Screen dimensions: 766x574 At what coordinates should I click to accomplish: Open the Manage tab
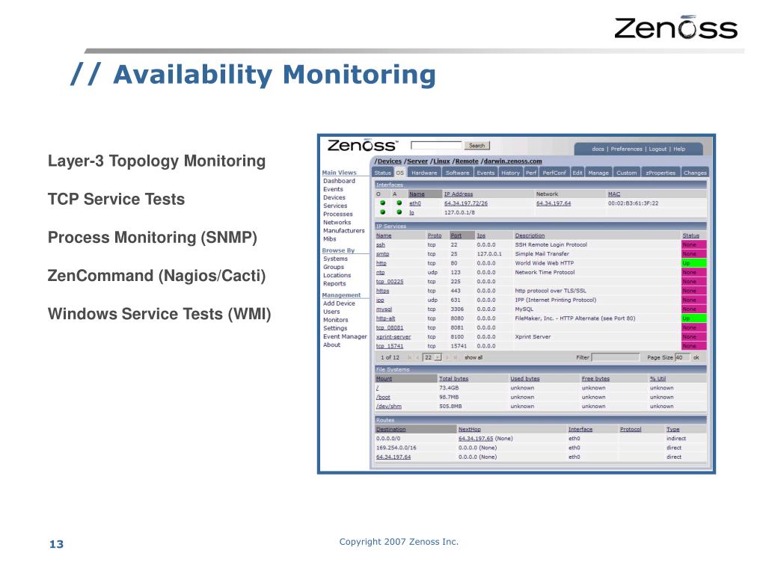598,173
